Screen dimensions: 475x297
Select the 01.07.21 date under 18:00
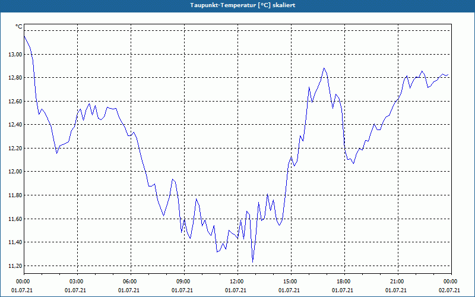343,290
